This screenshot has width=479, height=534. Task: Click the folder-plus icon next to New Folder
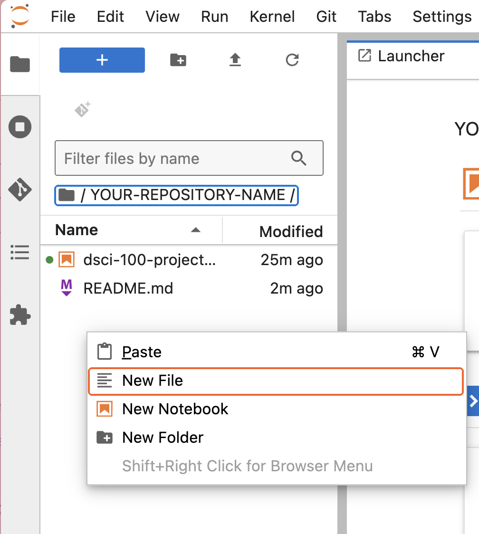point(104,437)
